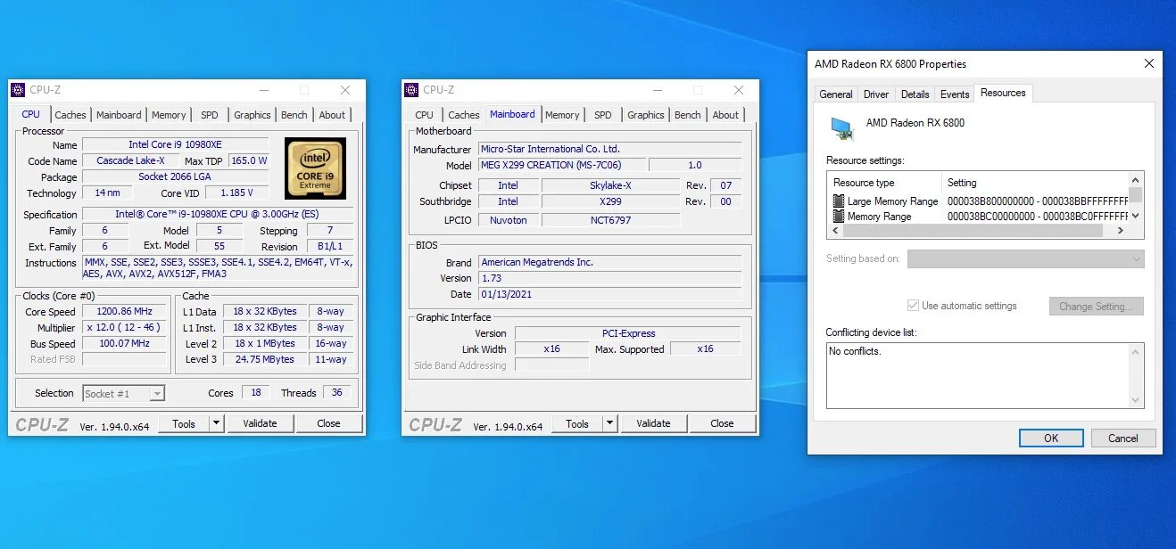Switch to Memory tab in left CPU-Z window
Image resolution: width=1176 pixels, height=549 pixels.
[169, 115]
